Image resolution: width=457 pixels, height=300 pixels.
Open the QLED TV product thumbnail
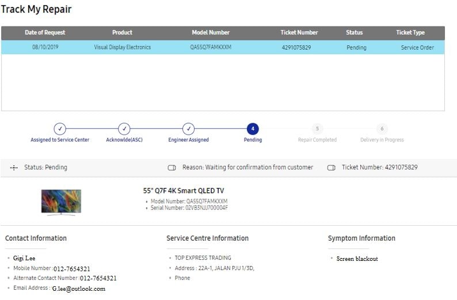61,202
